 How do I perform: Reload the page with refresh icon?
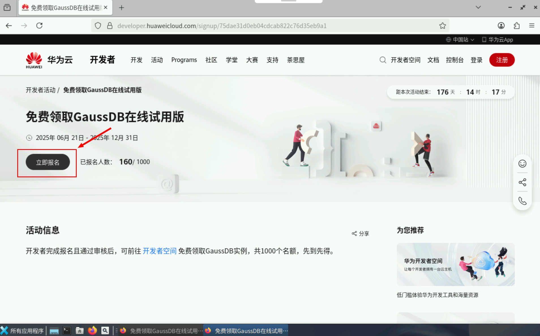[39, 26]
